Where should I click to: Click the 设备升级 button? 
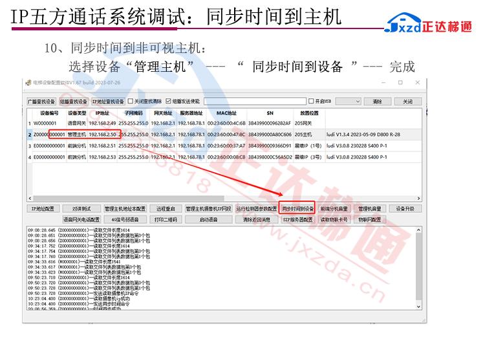click(405, 209)
